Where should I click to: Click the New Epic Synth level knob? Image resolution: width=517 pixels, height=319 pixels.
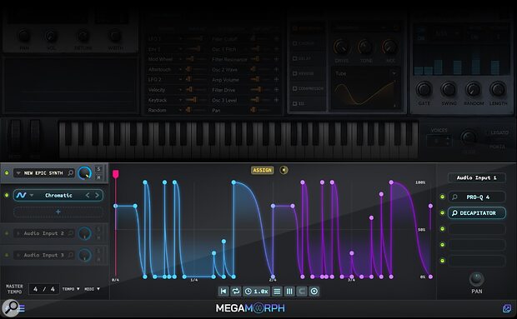point(85,173)
